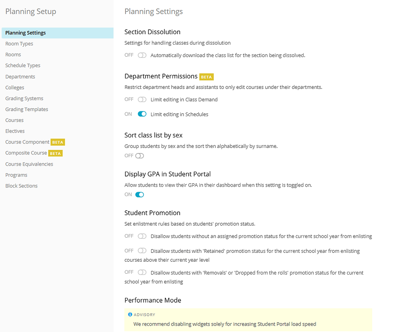The height and width of the screenshot is (332, 394).
Task: Open Departments setup page
Action: point(20,77)
